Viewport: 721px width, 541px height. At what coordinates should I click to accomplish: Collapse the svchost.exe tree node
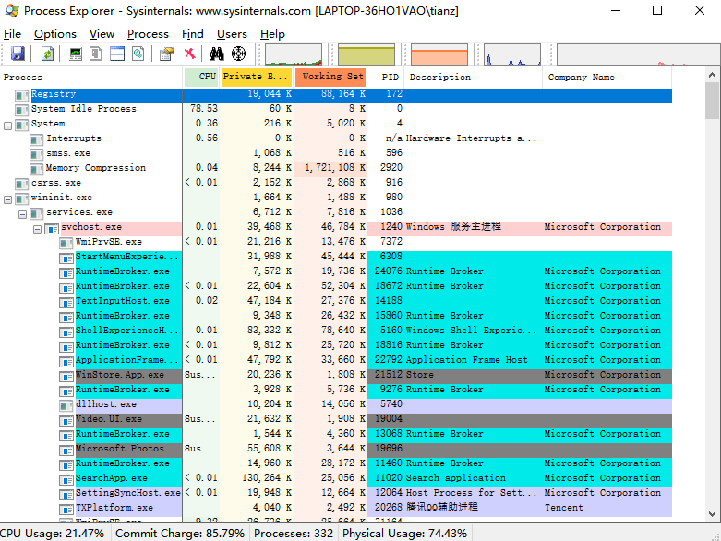point(37,228)
